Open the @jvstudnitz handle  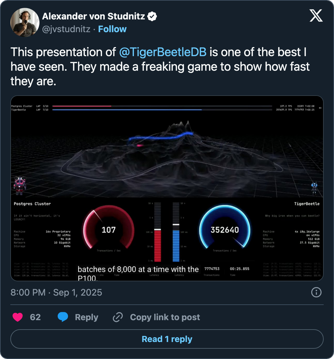point(66,29)
